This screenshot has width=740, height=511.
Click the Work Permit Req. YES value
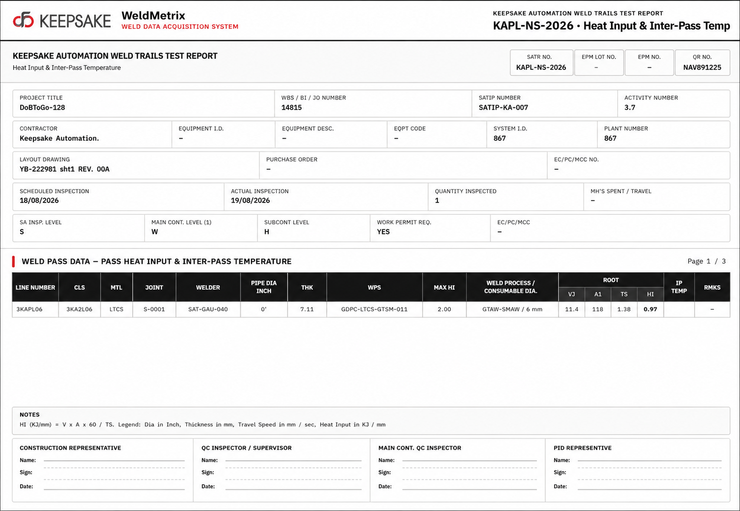pyautogui.click(x=383, y=232)
